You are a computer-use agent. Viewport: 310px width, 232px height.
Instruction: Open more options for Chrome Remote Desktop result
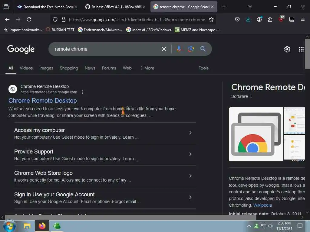(x=82, y=92)
